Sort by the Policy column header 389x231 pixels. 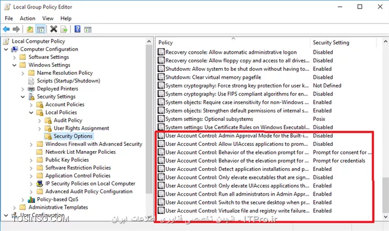pyautogui.click(x=233, y=42)
